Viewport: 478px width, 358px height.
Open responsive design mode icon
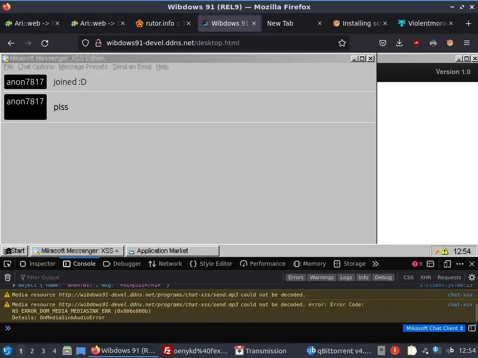click(x=447, y=264)
